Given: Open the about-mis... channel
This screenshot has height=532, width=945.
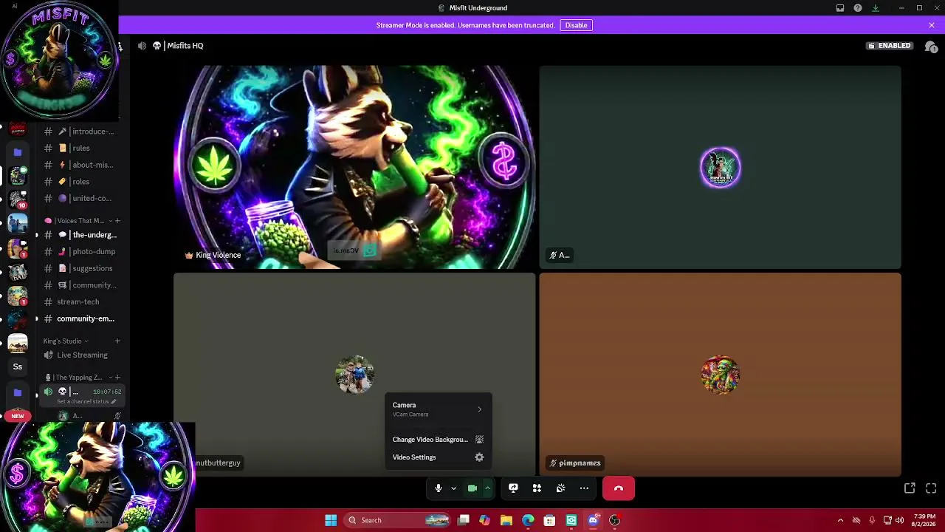Looking at the screenshot, I should (81, 165).
